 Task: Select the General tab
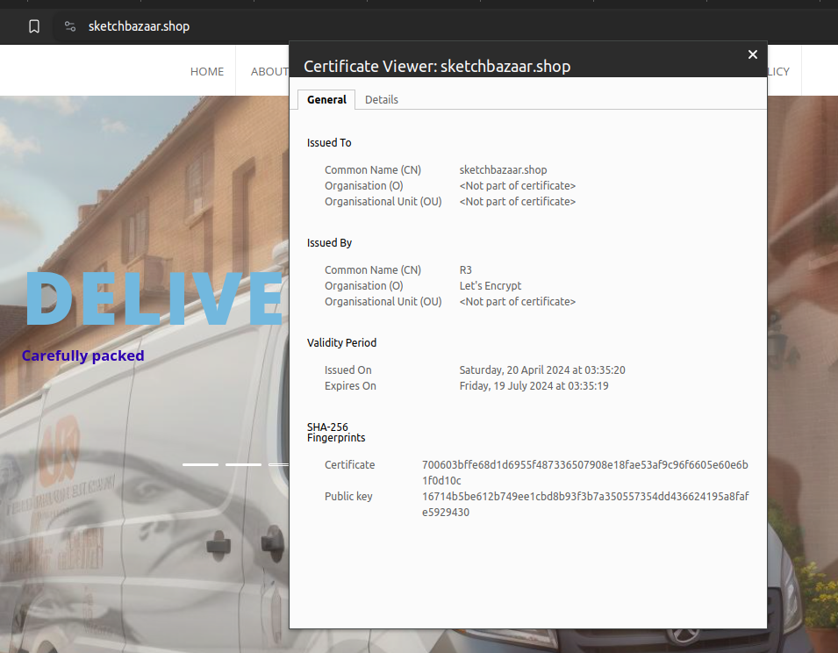(x=326, y=99)
